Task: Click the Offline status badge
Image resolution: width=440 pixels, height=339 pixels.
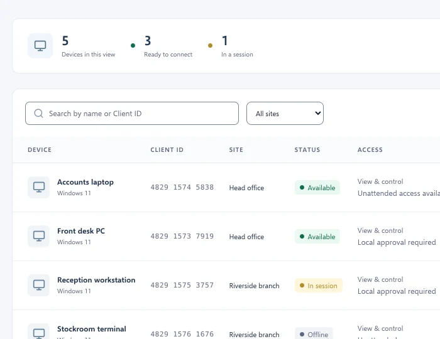Action: tap(314, 334)
